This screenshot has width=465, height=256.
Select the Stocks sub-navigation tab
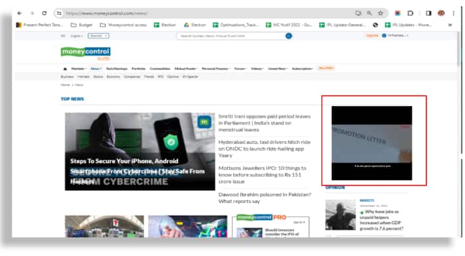coord(98,77)
